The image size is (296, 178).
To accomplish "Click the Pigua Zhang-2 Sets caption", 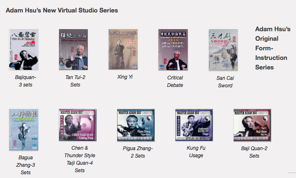I will click(138, 152).
